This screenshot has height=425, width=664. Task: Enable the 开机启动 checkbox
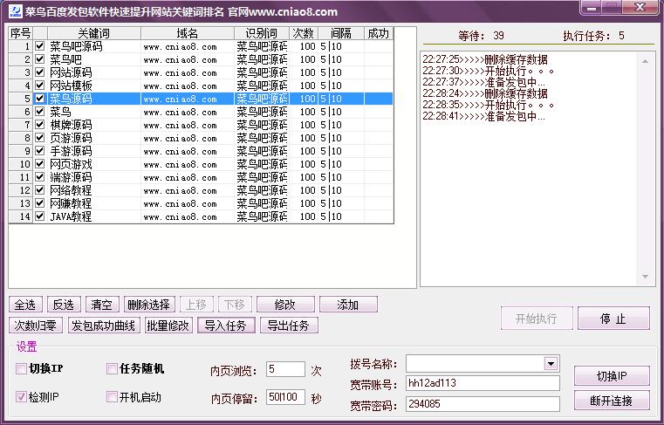(x=112, y=397)
